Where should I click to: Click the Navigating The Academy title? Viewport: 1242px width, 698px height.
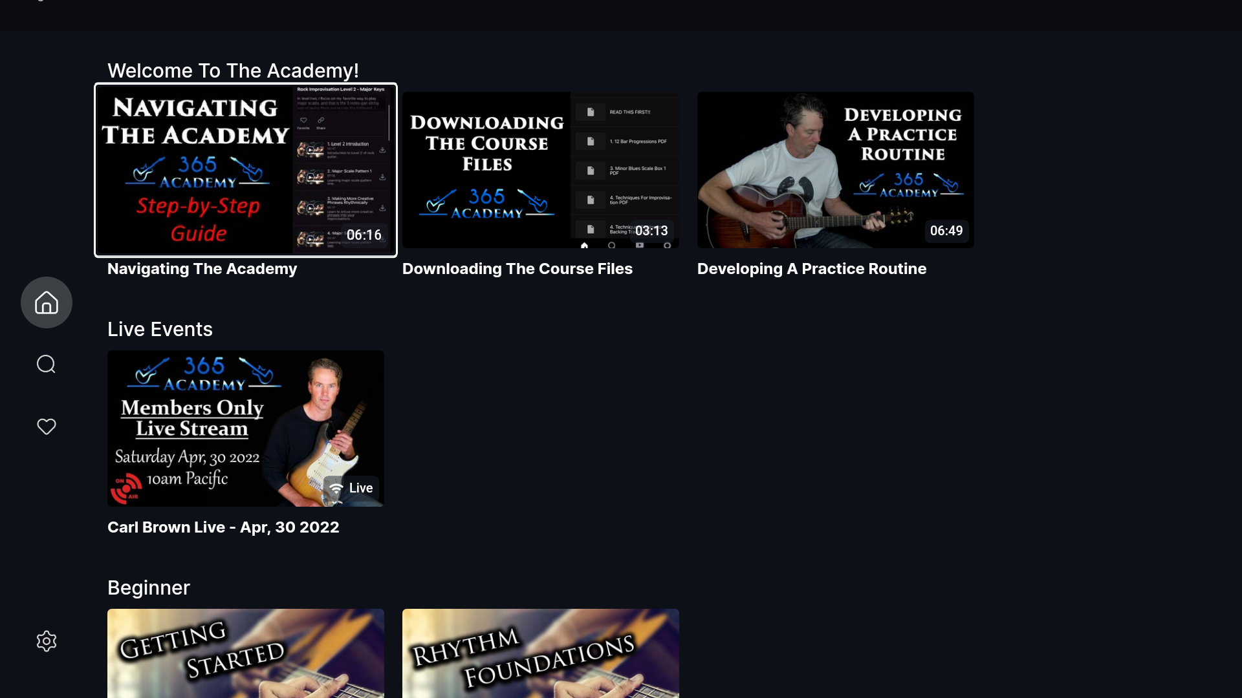(x=202, y=269)
